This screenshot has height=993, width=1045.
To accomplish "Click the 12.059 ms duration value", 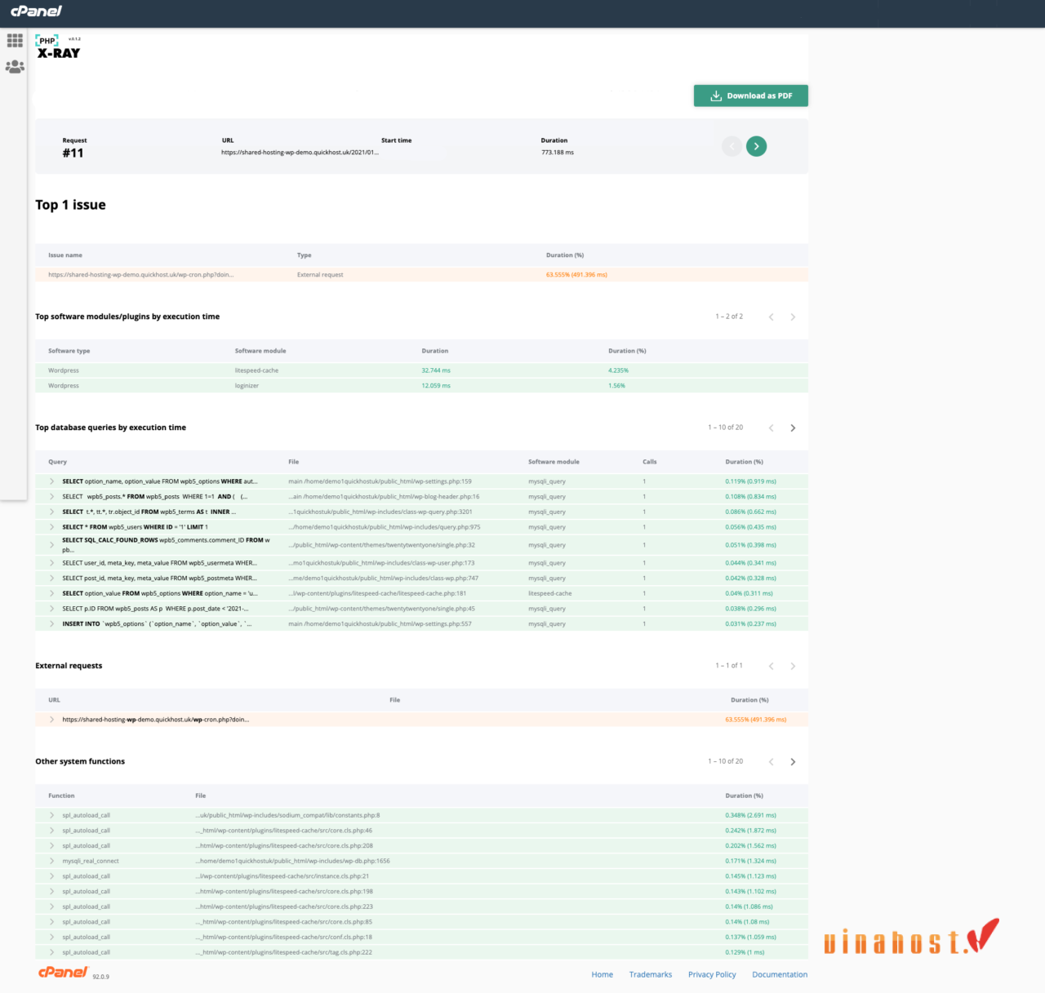I will pos(436,386).
